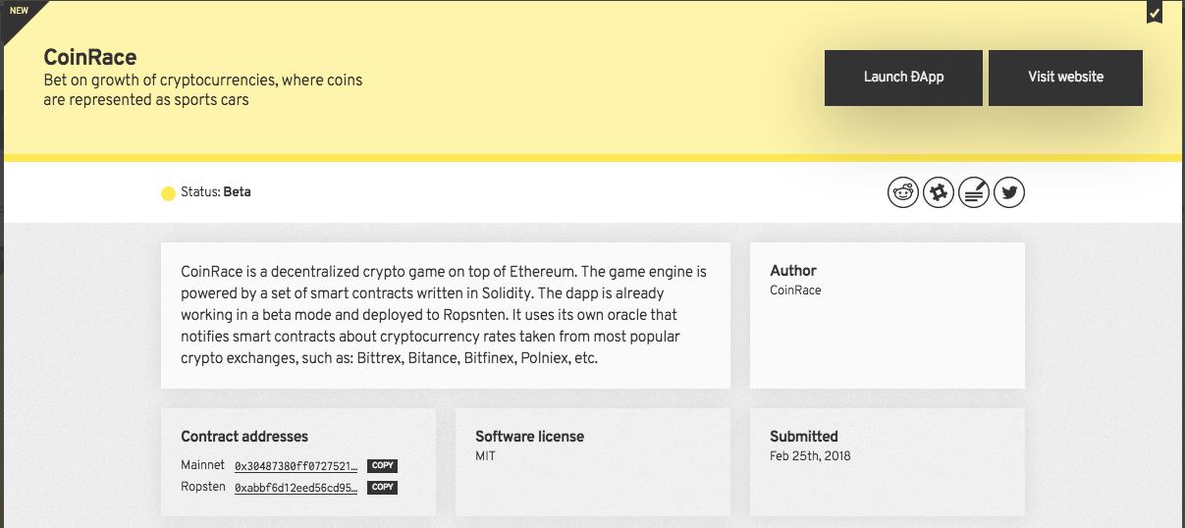
Task: Click the 'Author' heading
Action: pyautogui.click(x=793, y=271)
